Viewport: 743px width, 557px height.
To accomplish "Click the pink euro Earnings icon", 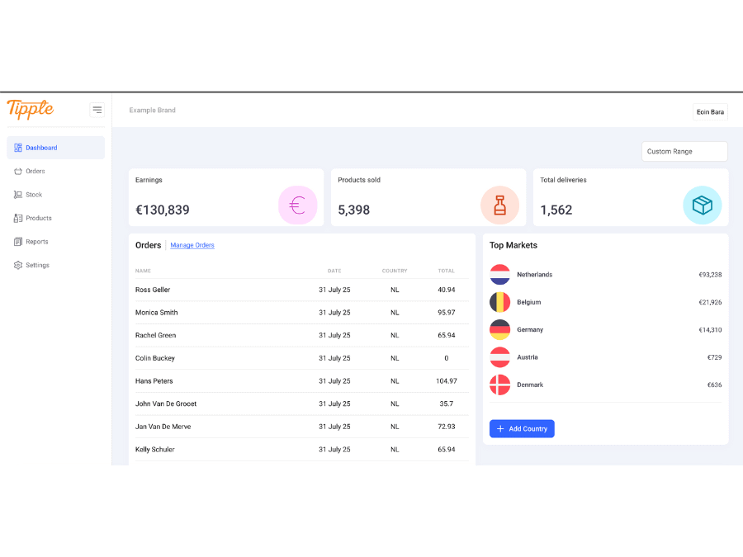I will point(297,205).
